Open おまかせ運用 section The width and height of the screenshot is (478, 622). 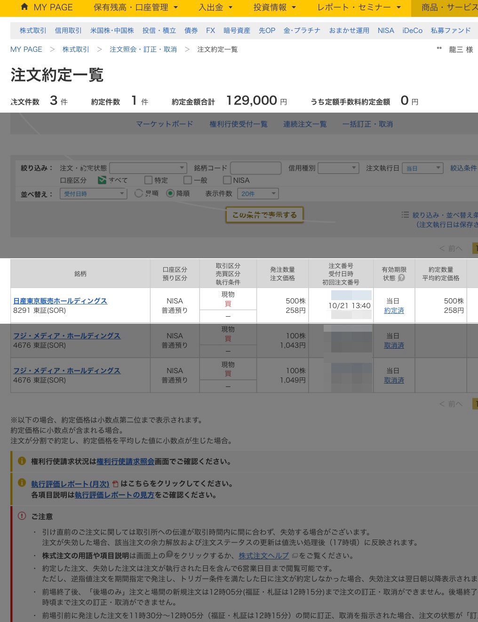349,31
